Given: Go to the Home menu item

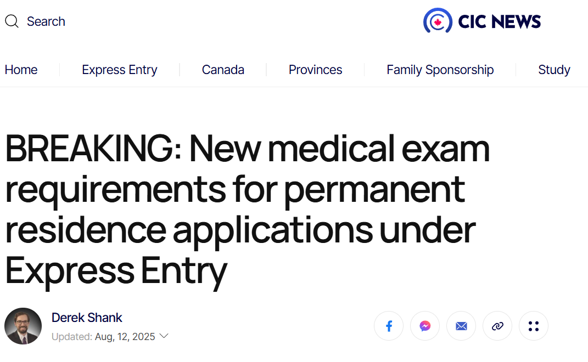Looking at the screenshot, I should pos(21,70).
